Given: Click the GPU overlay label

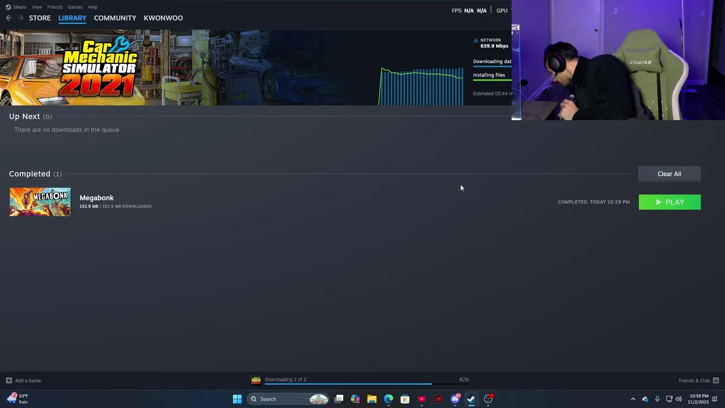Looking at the screenshot, I should coord(502,11).
